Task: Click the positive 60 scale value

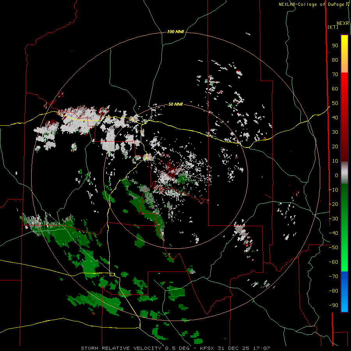Action: pyautogui.click(x=335, y=89)
